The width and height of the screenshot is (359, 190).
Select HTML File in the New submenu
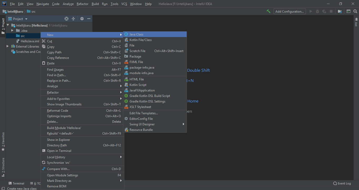coord(155,79)
